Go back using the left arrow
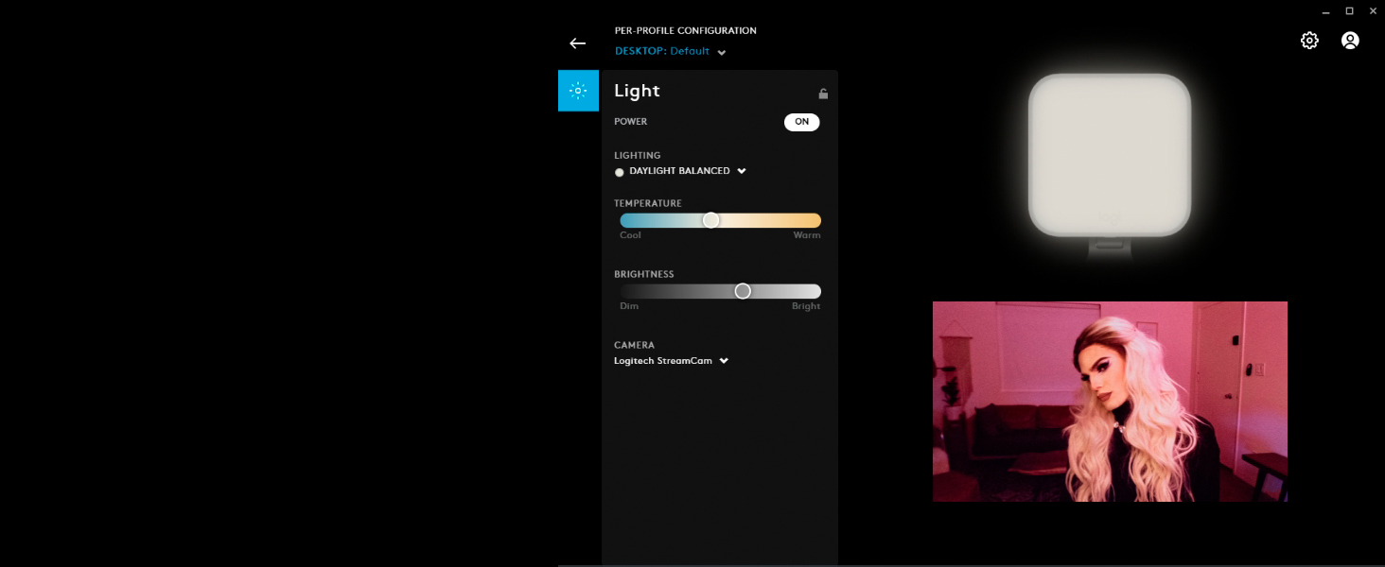This screenshot has width=1385, height=567. (577, 43)
